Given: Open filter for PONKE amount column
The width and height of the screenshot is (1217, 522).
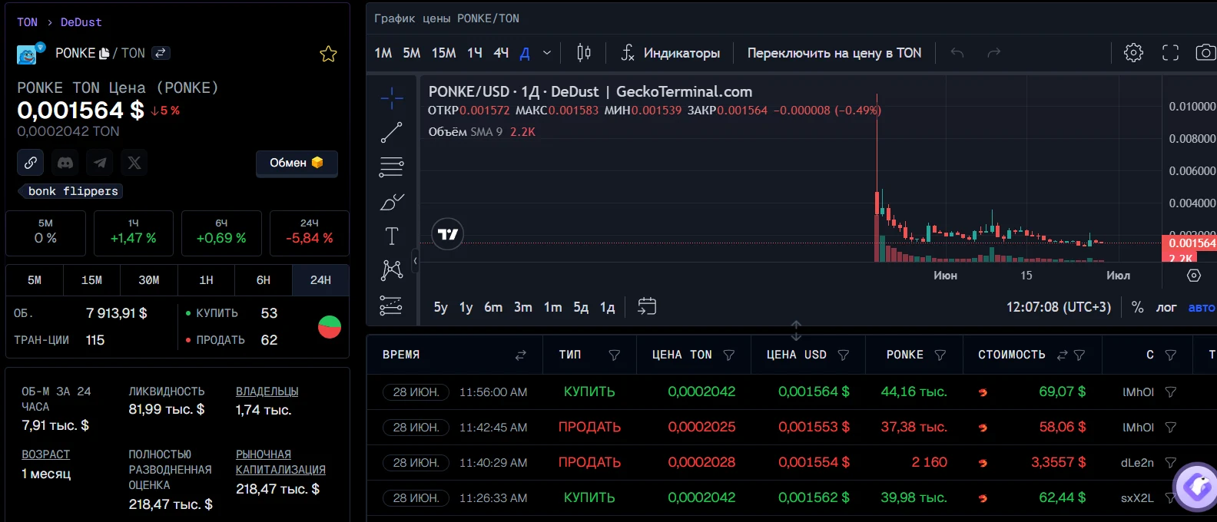Looking at the screenshot, I should pos(940,355).
